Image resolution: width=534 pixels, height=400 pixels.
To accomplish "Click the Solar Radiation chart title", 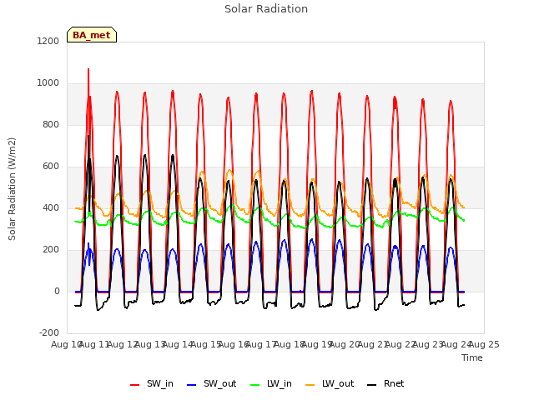I will click(266, 9).
